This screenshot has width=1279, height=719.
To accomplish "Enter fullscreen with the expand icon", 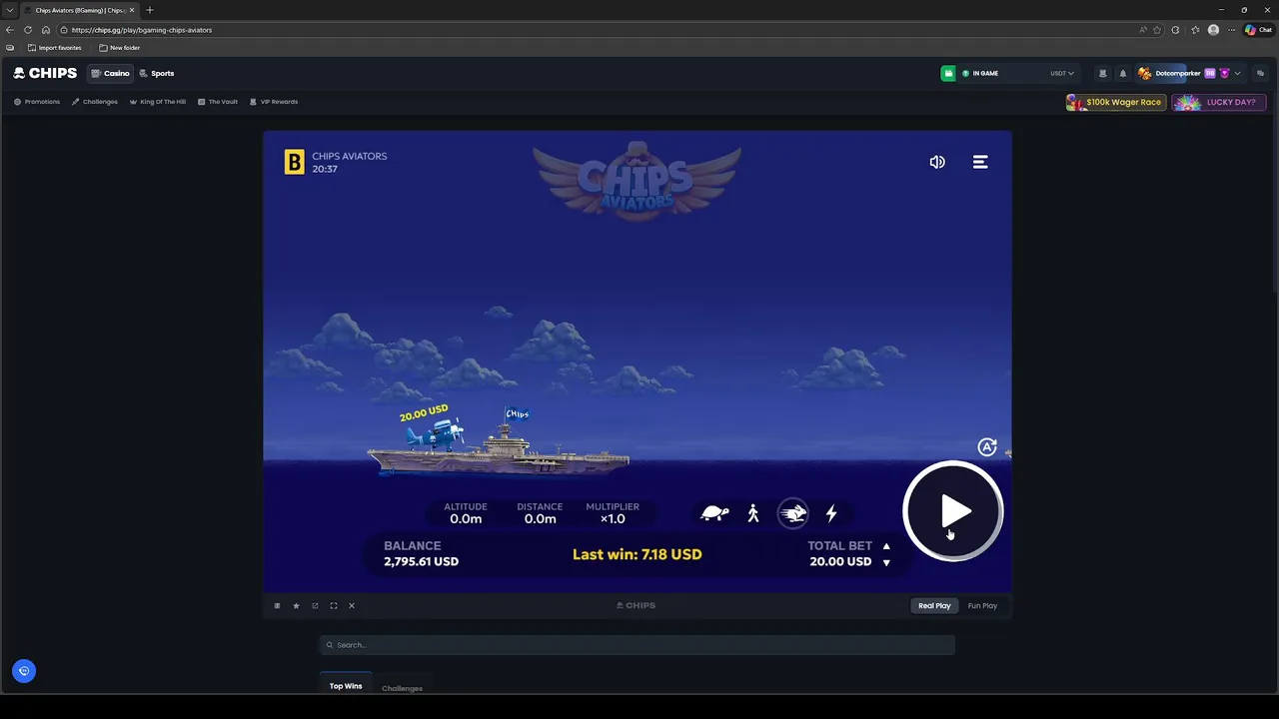I will click(x=334, y=605).
